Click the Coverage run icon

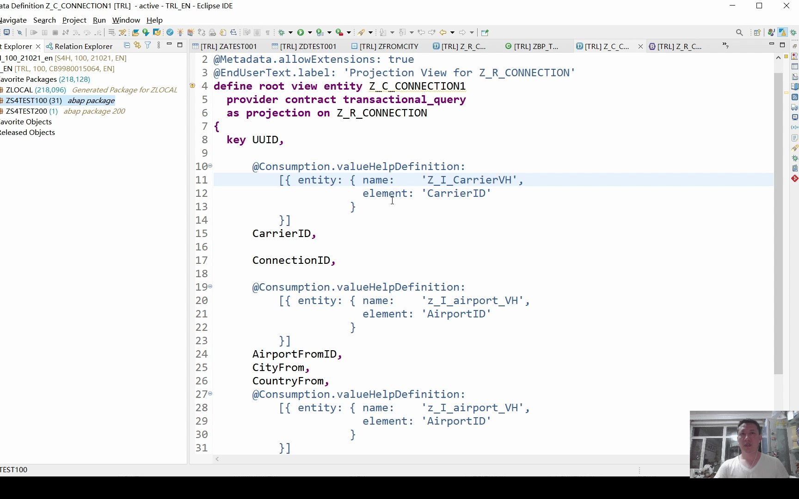(320, 32)
